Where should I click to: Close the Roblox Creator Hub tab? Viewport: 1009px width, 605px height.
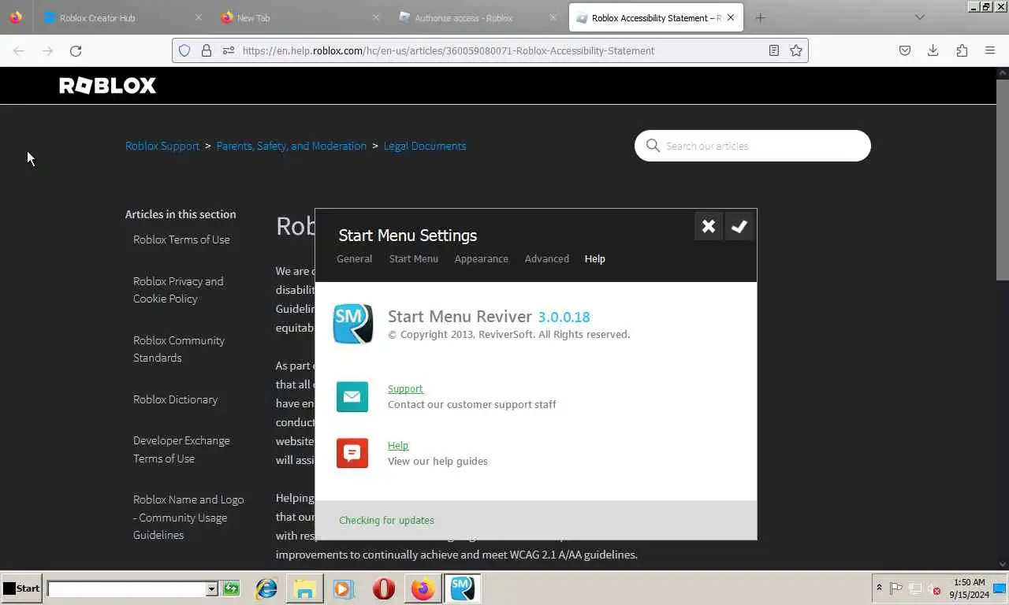pos(198,17)
